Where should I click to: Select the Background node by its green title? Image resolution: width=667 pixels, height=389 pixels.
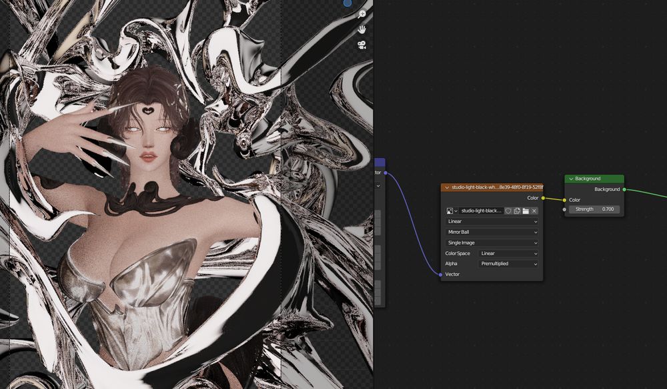pyautogui.click(x=588, y=179)
